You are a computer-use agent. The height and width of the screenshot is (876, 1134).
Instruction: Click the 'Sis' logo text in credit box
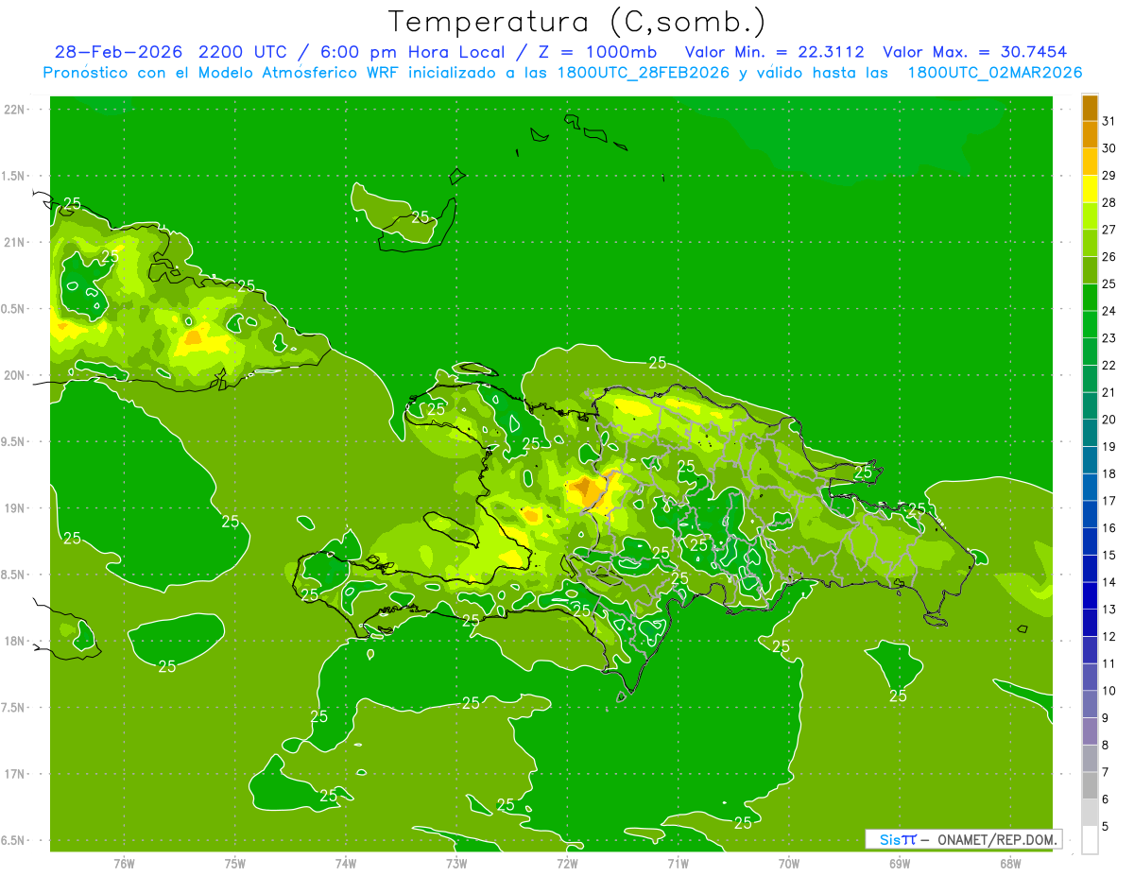889,839
